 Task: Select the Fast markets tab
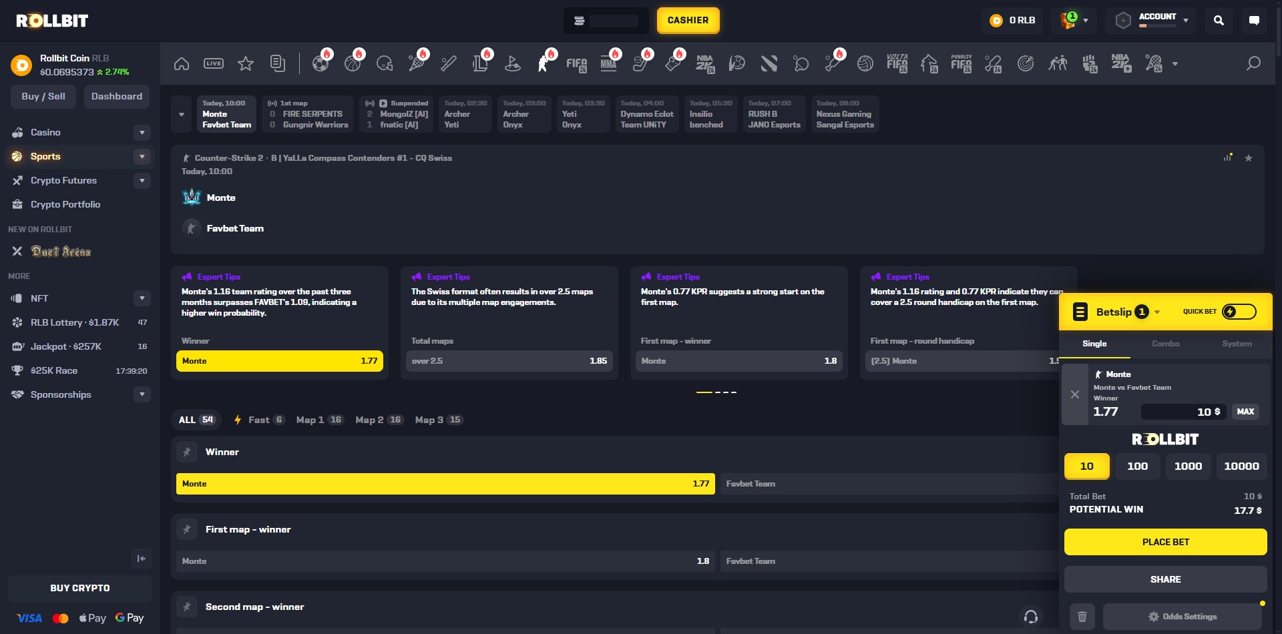pos(259,420)
